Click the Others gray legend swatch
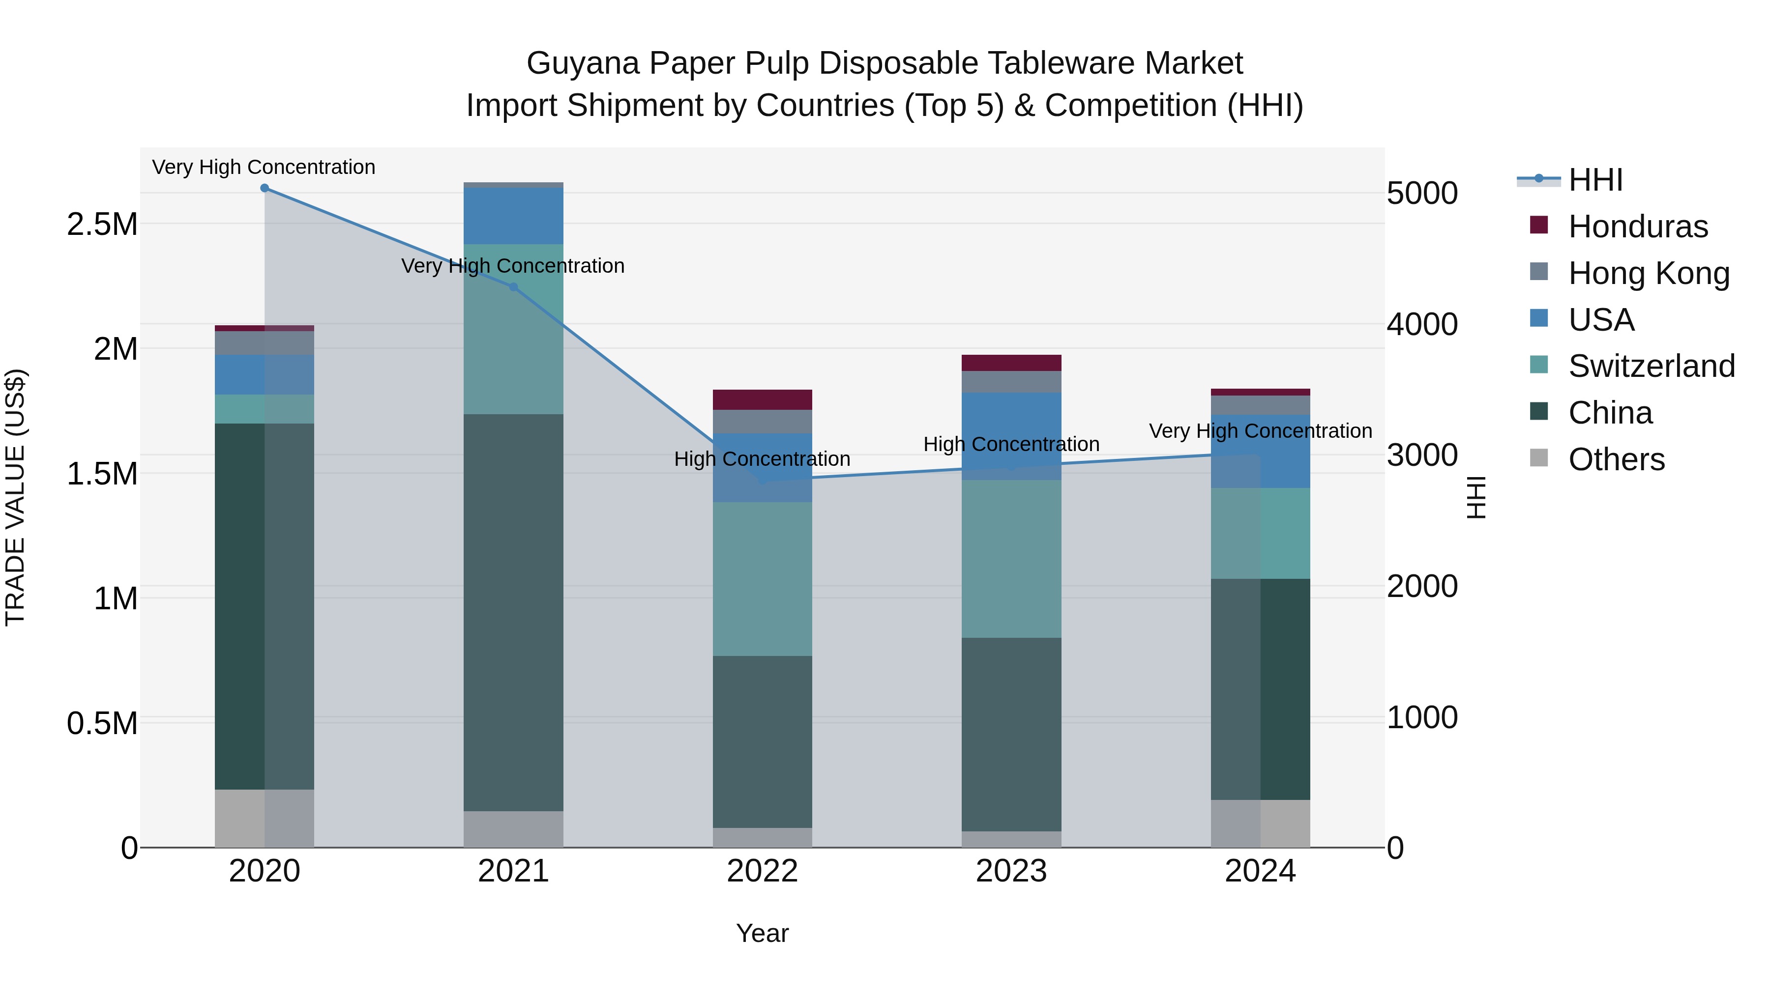1770x995 pixels. pos(1539,457)
